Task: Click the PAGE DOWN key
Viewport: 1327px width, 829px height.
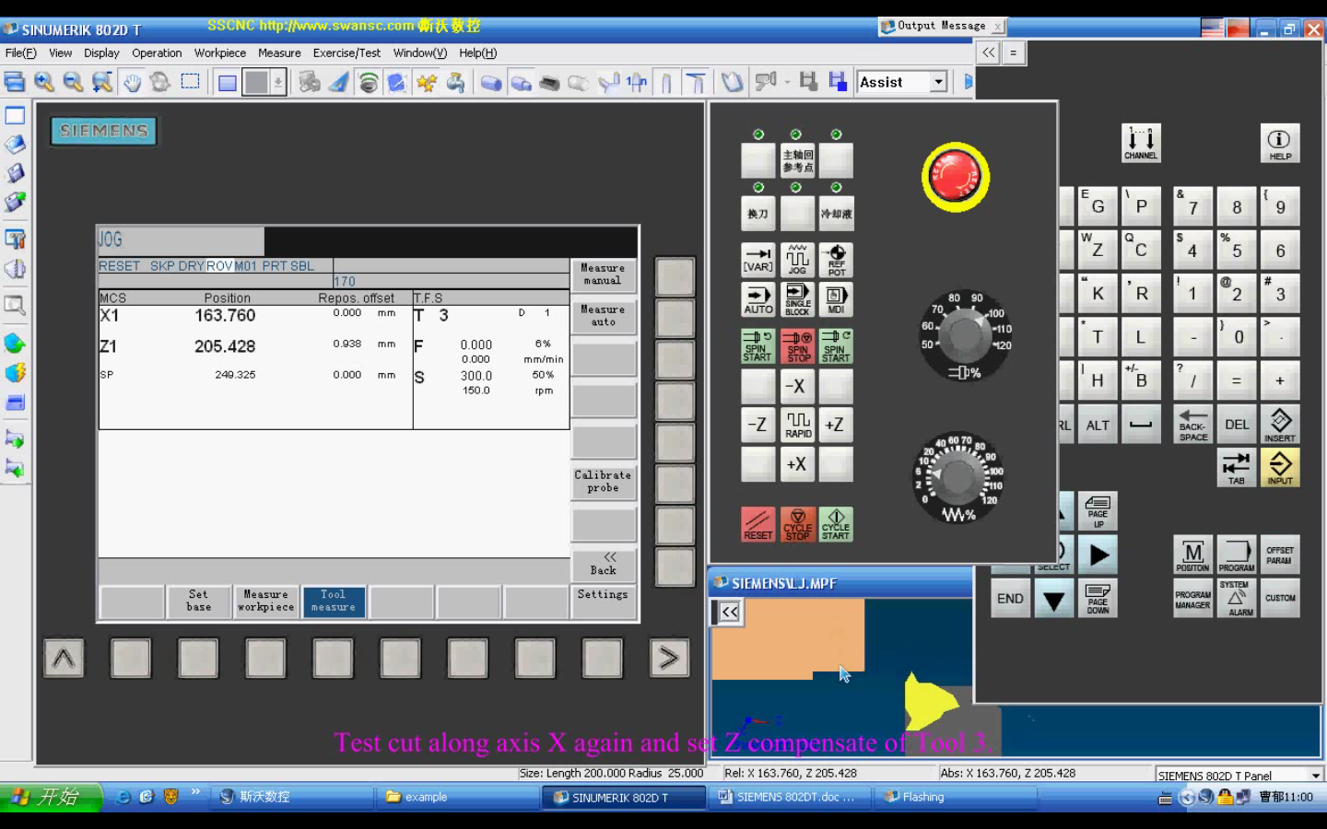Action: (1097, 598)
